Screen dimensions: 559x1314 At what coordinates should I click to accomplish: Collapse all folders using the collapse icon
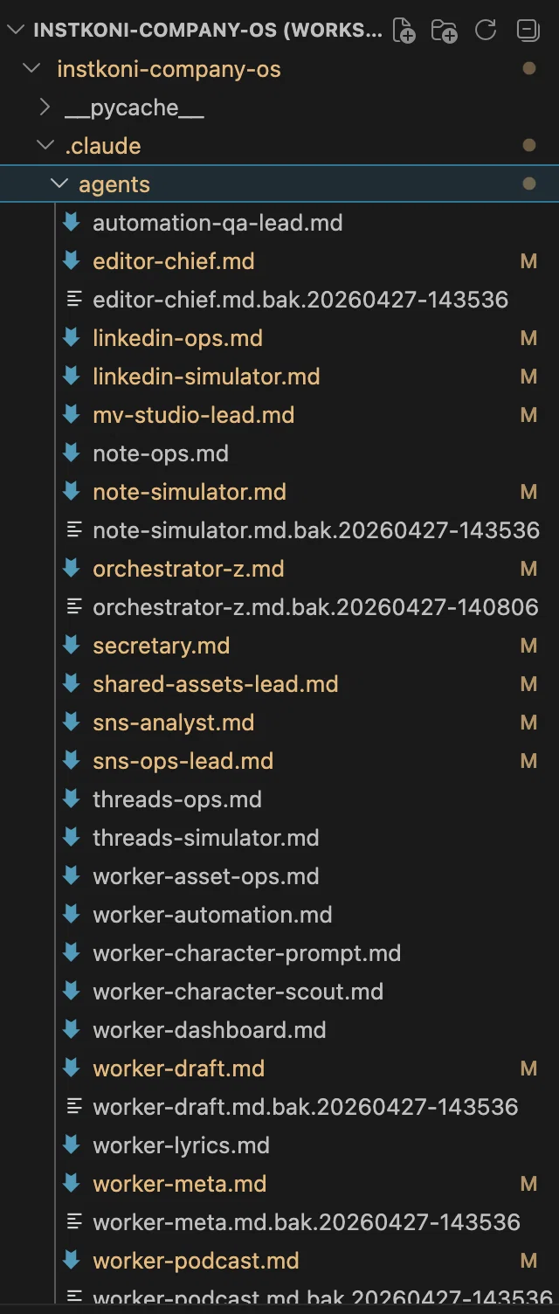pos(528,31)
